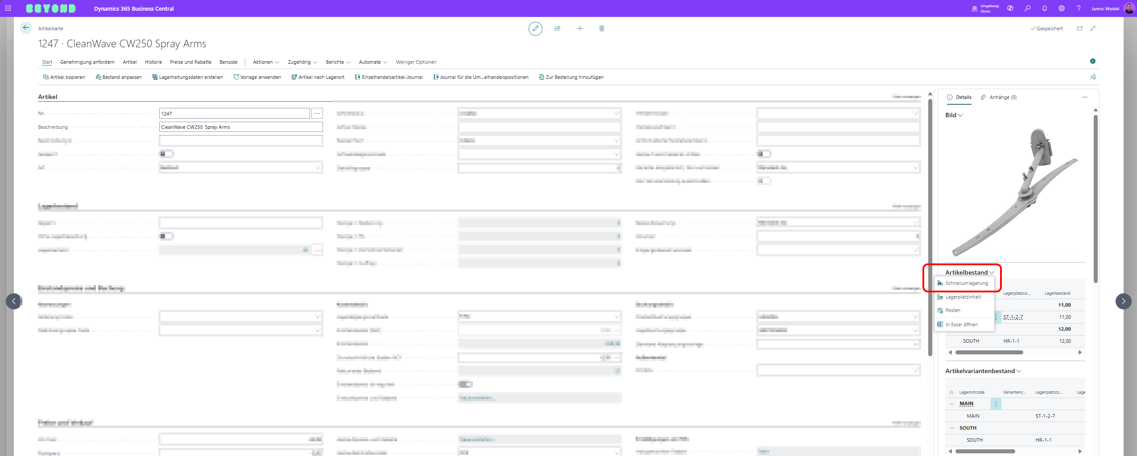Image resolution: width=1137 pixels, height=456 pixels.
Task: Click the app launcher grid icon
Action: coord(8,8)
